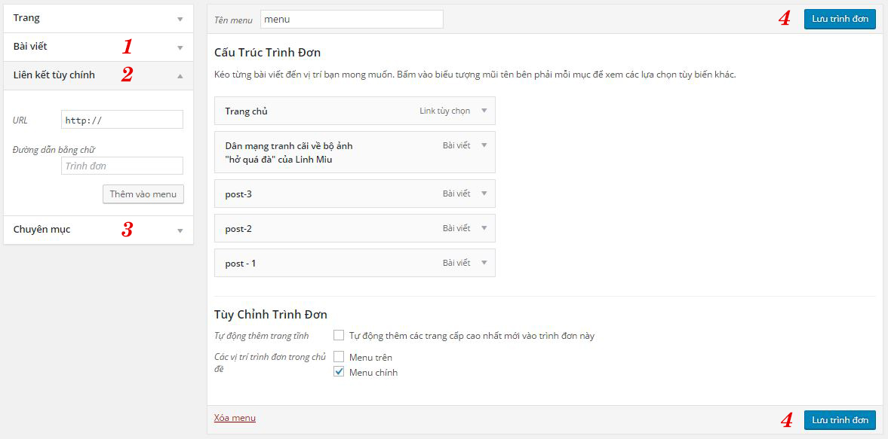The height and width of the screenshot is (439, 888).
Task: Click the Xóa menu link
Action: (235, 418)
